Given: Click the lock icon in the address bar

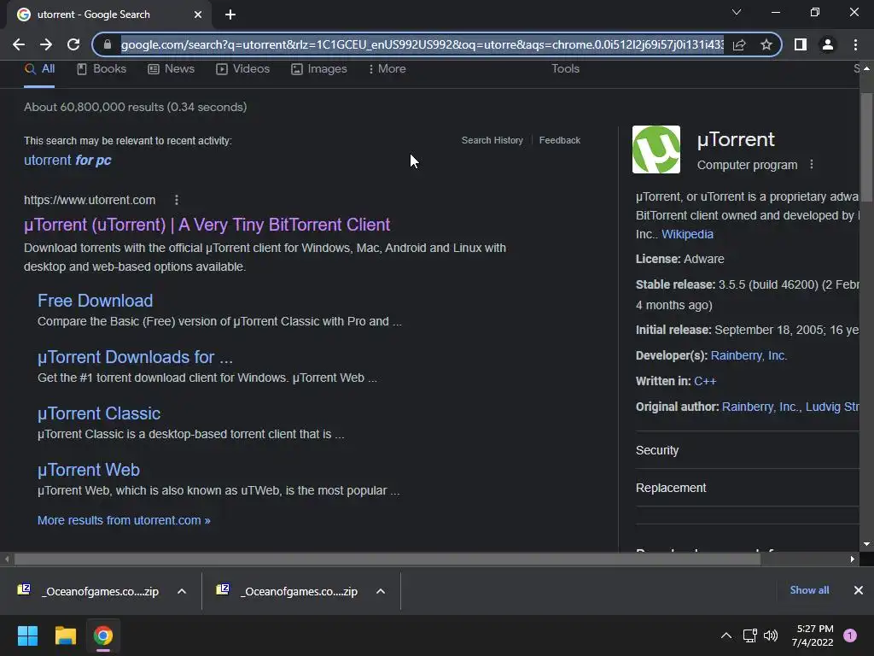Looking at the screenshot, I should click(x=108, y=44).
